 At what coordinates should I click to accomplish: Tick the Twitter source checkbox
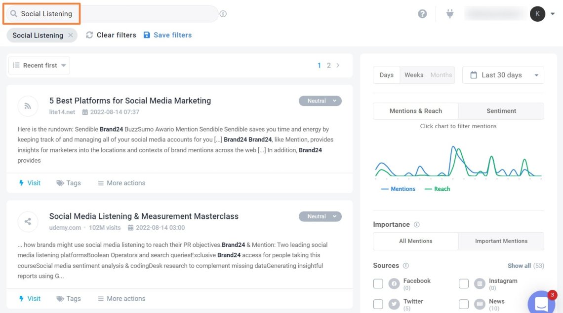click(x=378, y=304)
